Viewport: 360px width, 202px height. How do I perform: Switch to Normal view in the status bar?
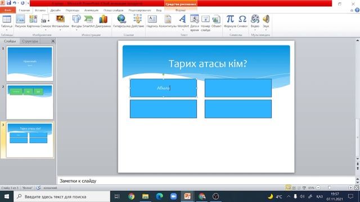point(288,188)
